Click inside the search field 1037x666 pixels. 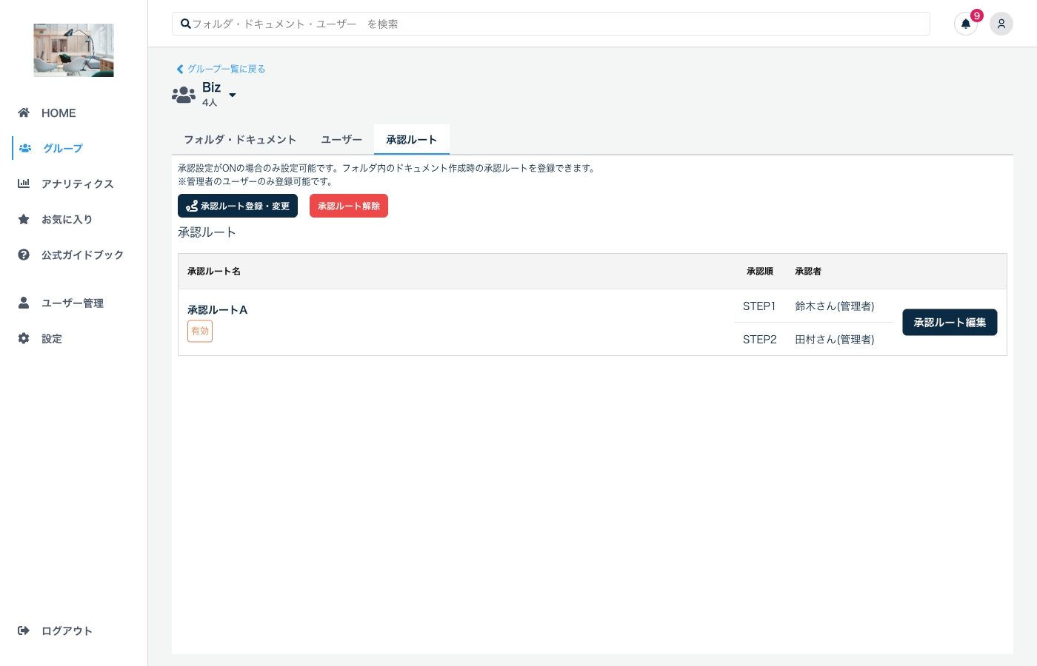point(550,24)
